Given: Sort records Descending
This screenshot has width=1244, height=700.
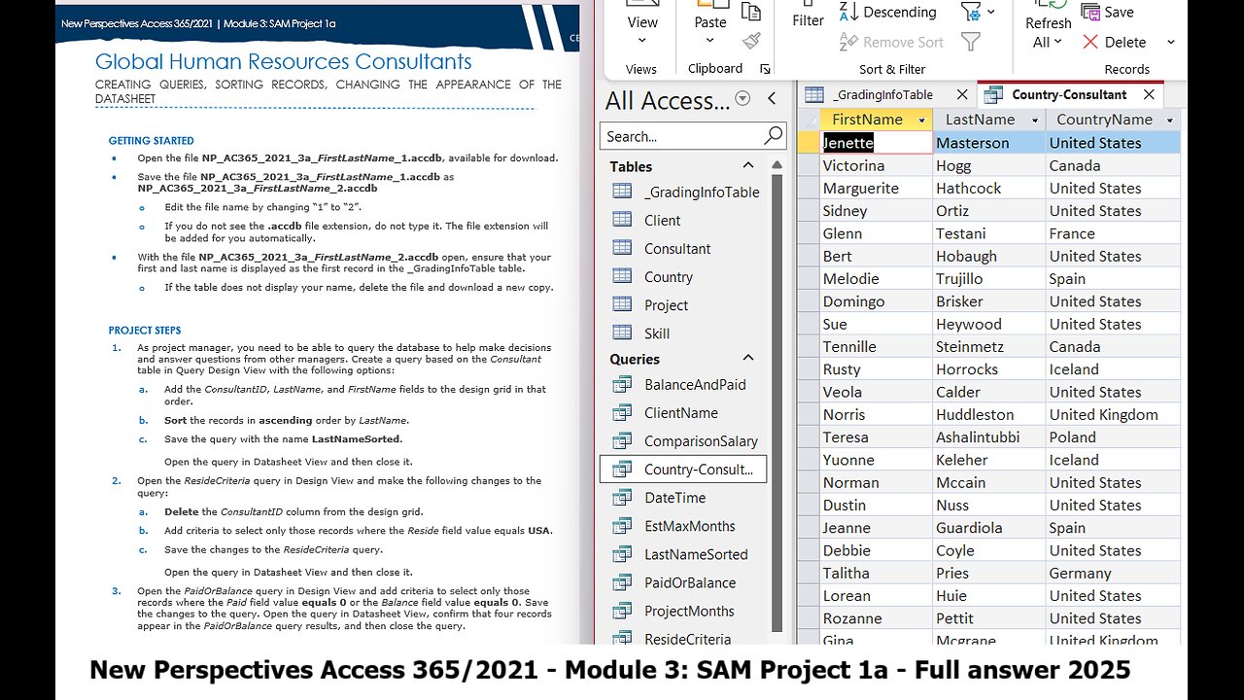Looking at the screenshot, I should click(887, 12).
